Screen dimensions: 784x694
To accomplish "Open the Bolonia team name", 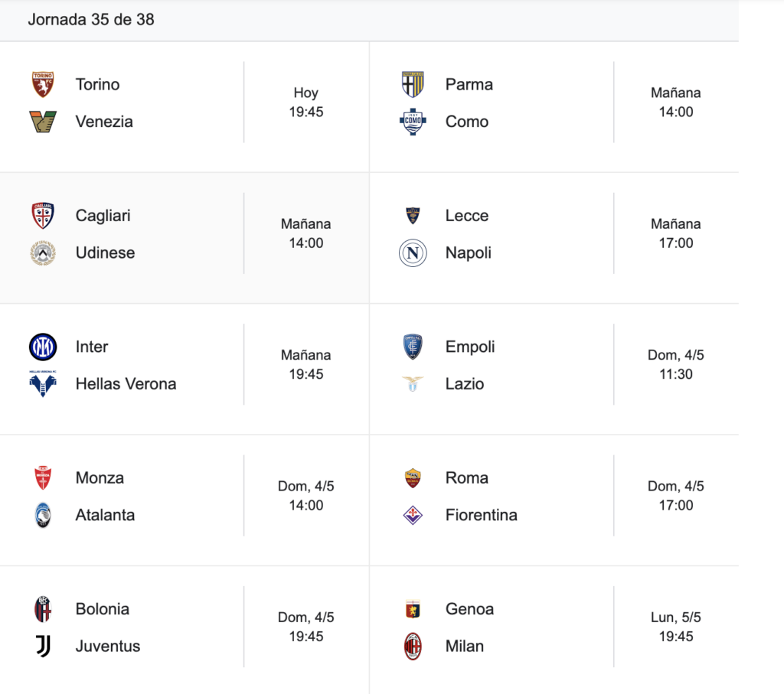I will pos(103,609).
